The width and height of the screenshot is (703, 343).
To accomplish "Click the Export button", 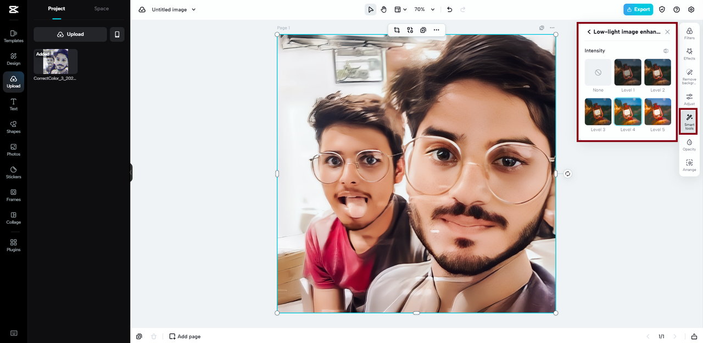I will 638,9.
